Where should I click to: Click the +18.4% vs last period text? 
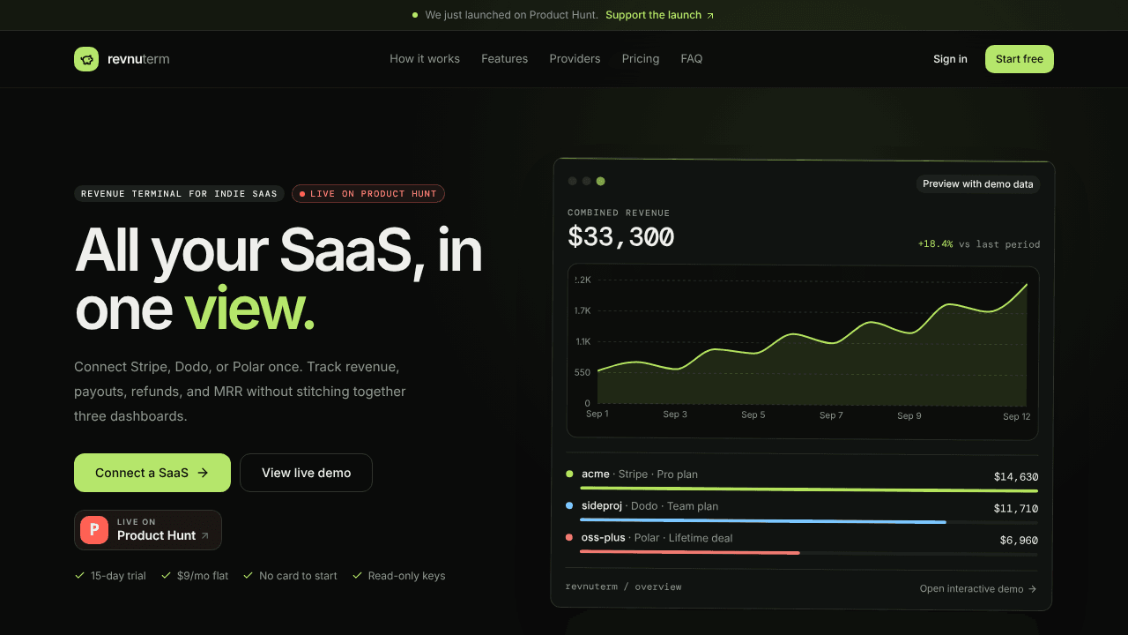(979, 244)
